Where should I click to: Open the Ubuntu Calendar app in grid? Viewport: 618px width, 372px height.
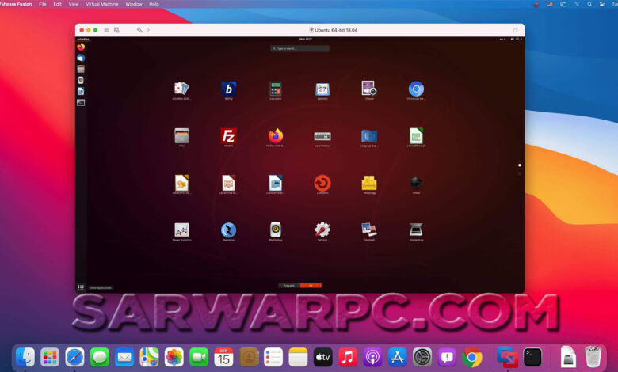322,89
